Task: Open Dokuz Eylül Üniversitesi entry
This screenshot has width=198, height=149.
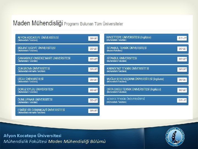Action: click(57, 90)
